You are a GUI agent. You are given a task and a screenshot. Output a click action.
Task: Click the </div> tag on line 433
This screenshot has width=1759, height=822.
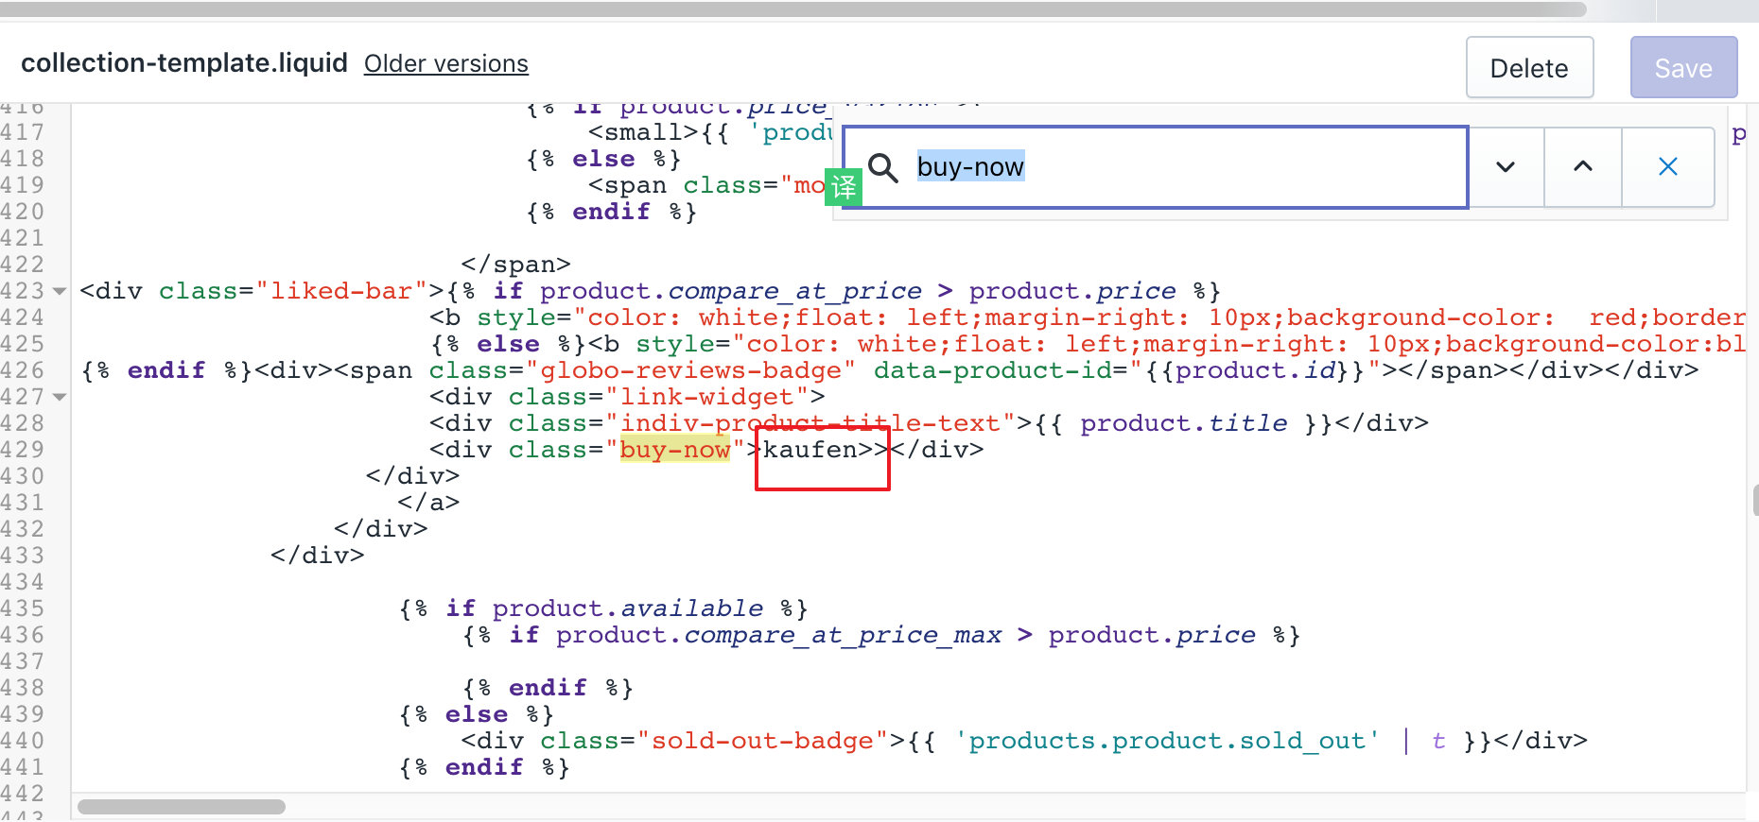[x=318, y=556]
